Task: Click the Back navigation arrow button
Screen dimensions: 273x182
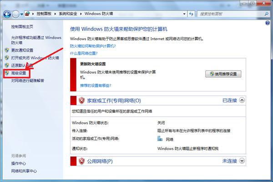Action: [x=7, y=14]
